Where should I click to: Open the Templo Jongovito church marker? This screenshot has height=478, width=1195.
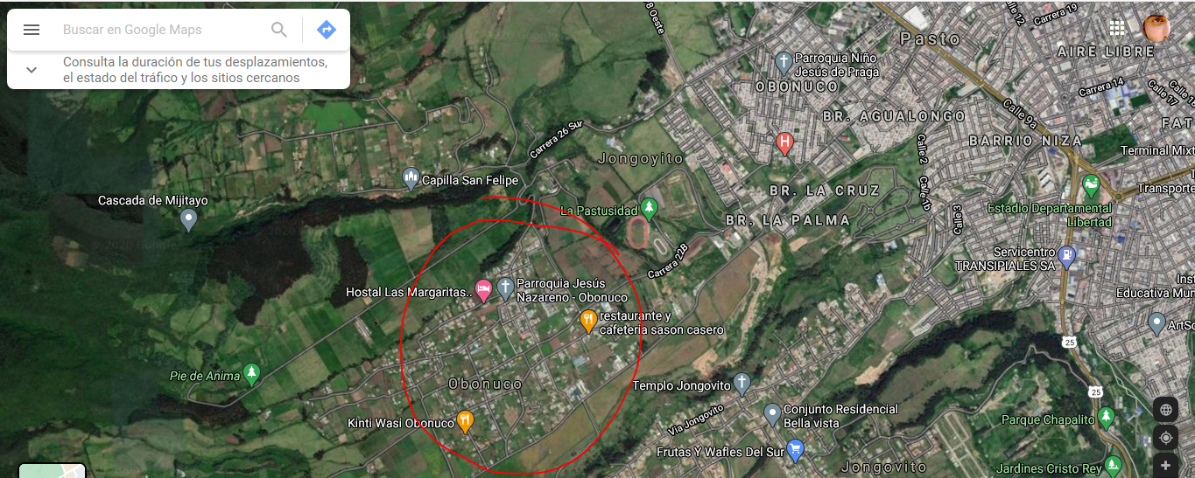[742, 384]
